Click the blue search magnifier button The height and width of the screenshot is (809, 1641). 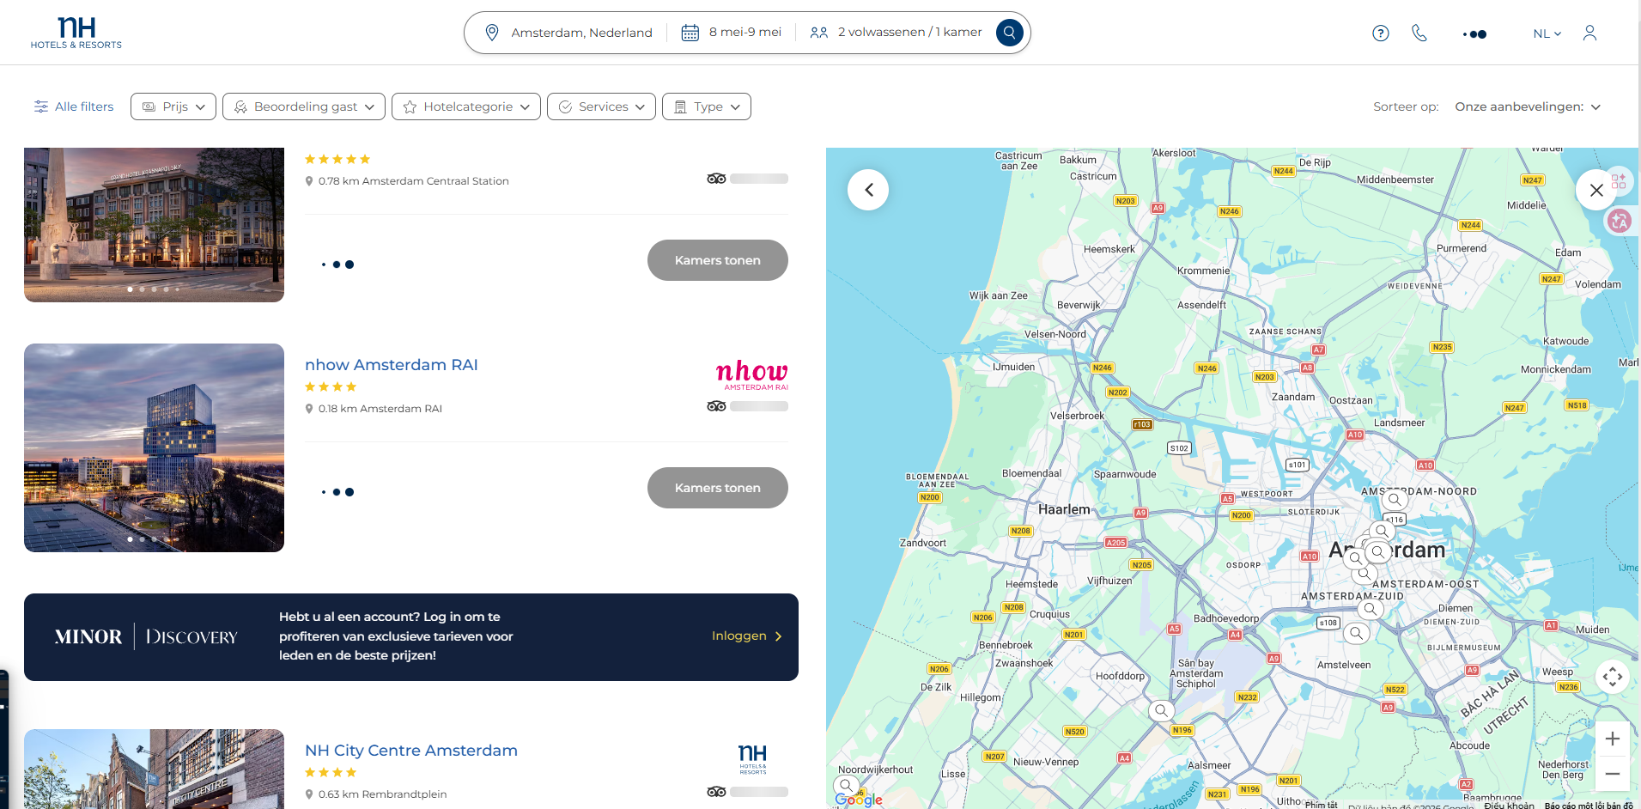click(x=1010, y=33)
